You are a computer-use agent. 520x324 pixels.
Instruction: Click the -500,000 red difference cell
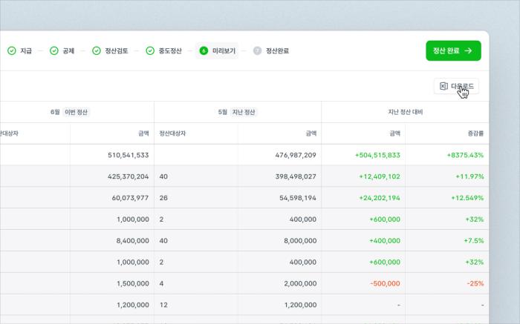pos(363,283)
